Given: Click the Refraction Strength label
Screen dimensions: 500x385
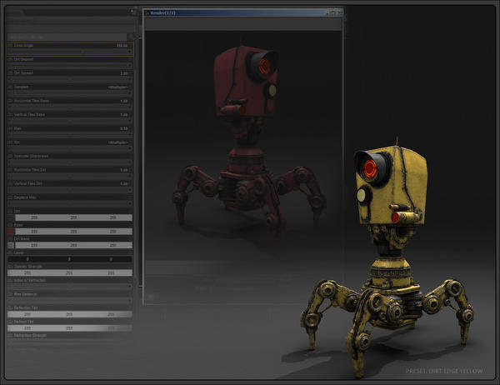Looking at the screenshot, I should (30, 335).
